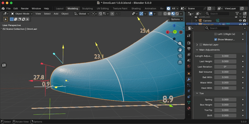Uncheck Show Measurements checkbox
Viewport: 249px width, 124px height.
pyautogui.click(x=216, y=39)
